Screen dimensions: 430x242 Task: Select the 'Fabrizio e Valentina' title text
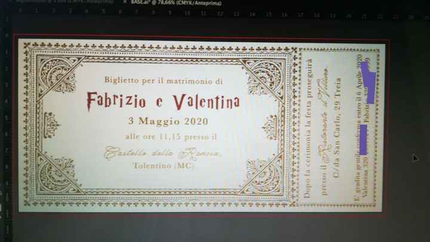[164, 101]
